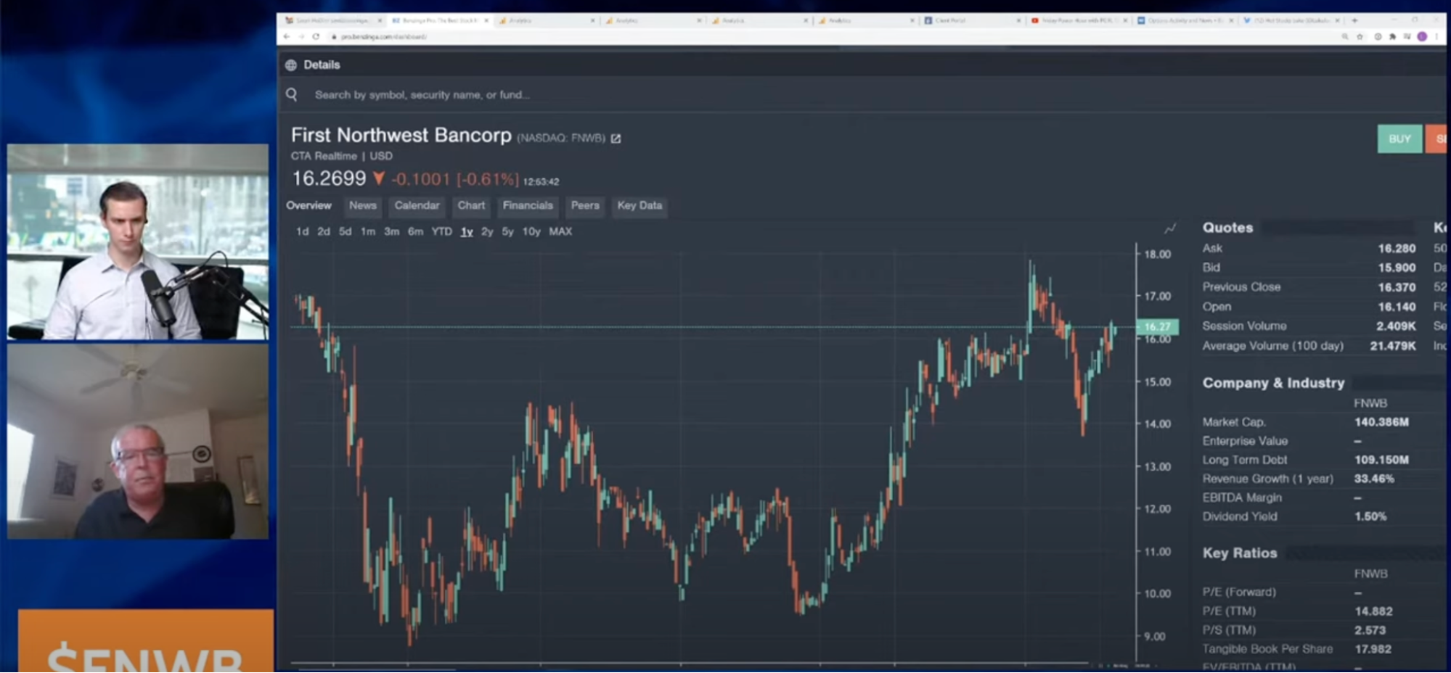Click the Quotes section header

click(1227, 228)
